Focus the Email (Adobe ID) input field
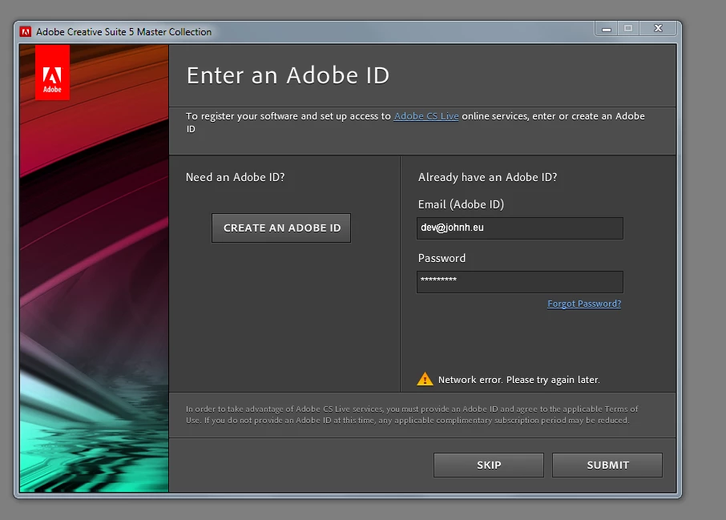Image resolution: width=726 pixels, height=520 pixels. pos(519,228)
